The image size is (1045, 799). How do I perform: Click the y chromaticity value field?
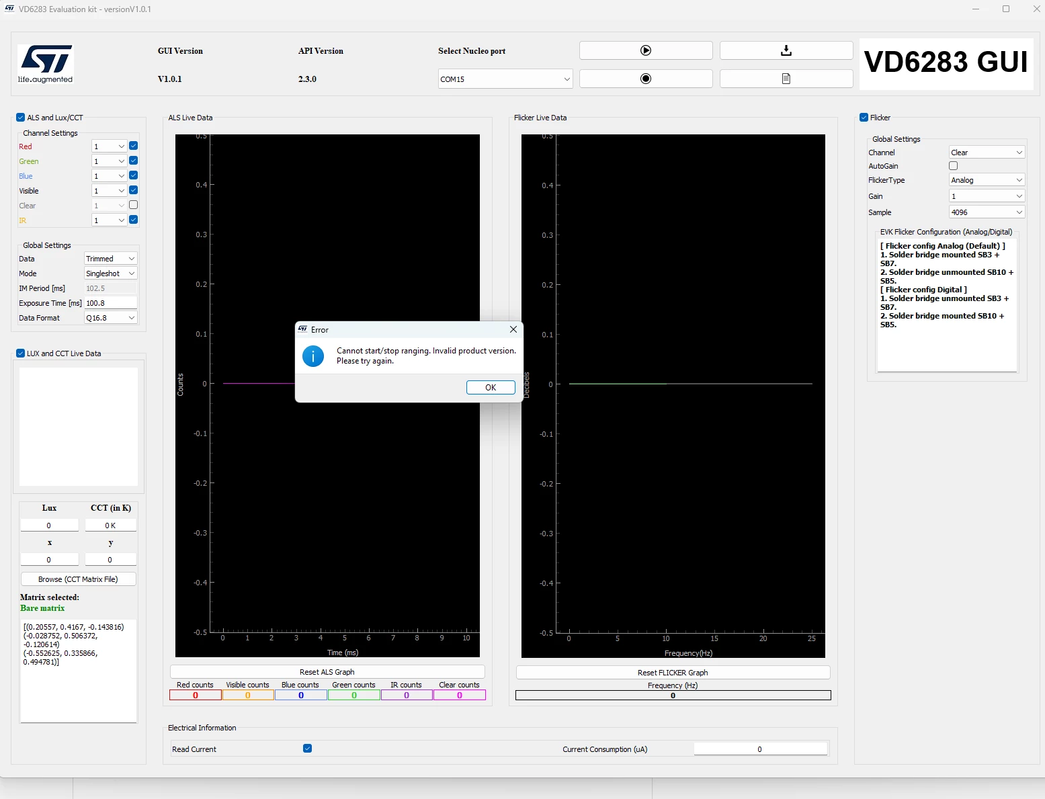point(110,560)
